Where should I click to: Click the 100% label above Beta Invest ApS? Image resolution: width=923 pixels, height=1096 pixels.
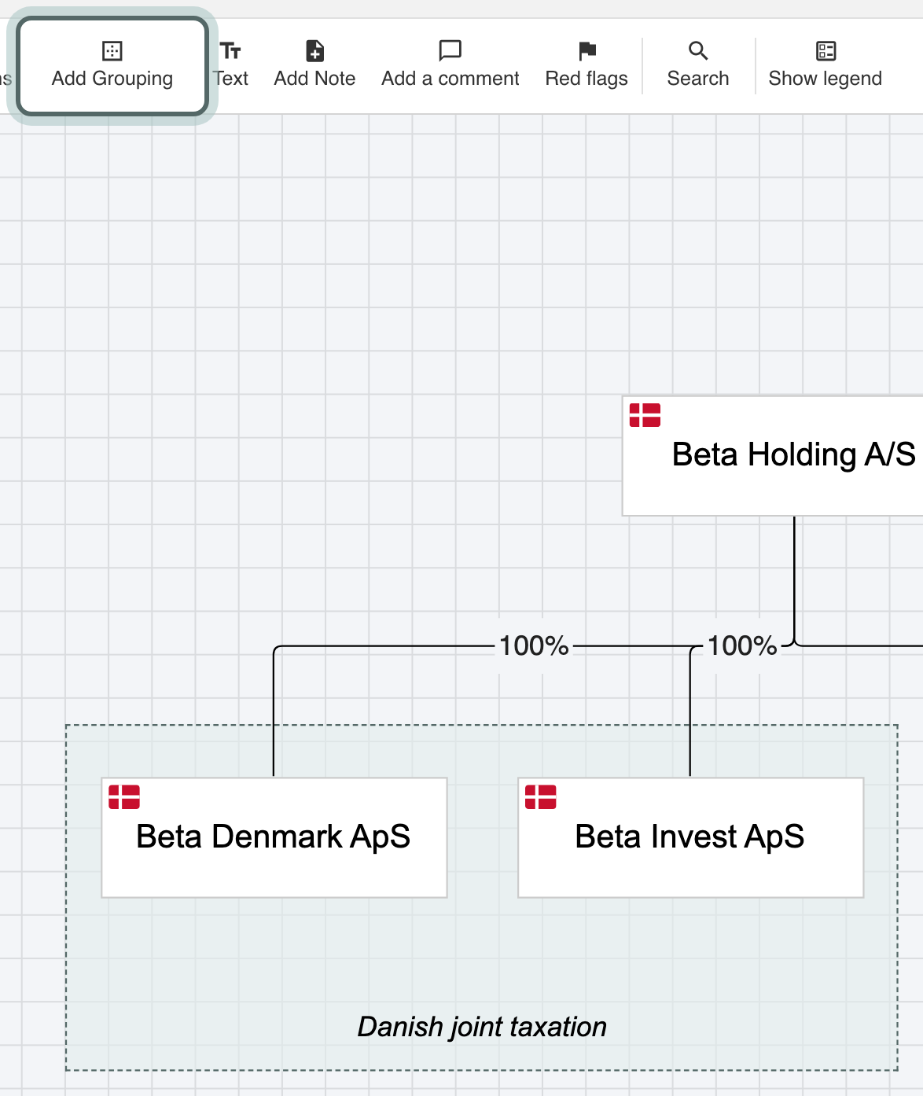click(742, 646)
